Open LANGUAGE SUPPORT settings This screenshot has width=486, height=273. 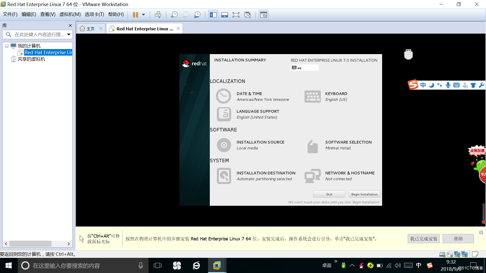click(x=248, y=114)
